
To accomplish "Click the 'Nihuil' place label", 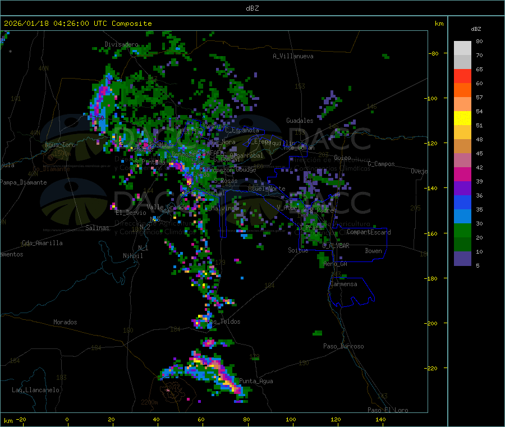I will pos(133,256).
